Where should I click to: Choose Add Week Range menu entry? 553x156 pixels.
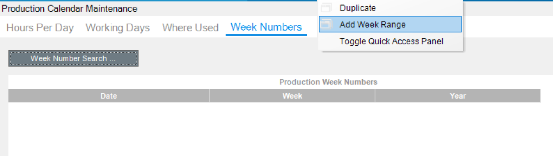click(390, 24)
